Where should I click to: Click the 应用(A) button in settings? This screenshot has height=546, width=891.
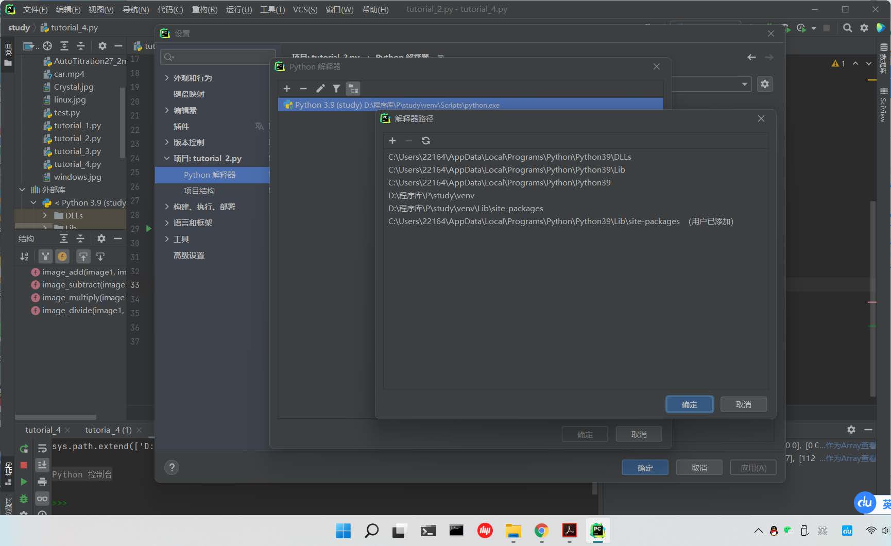[753, 468]
